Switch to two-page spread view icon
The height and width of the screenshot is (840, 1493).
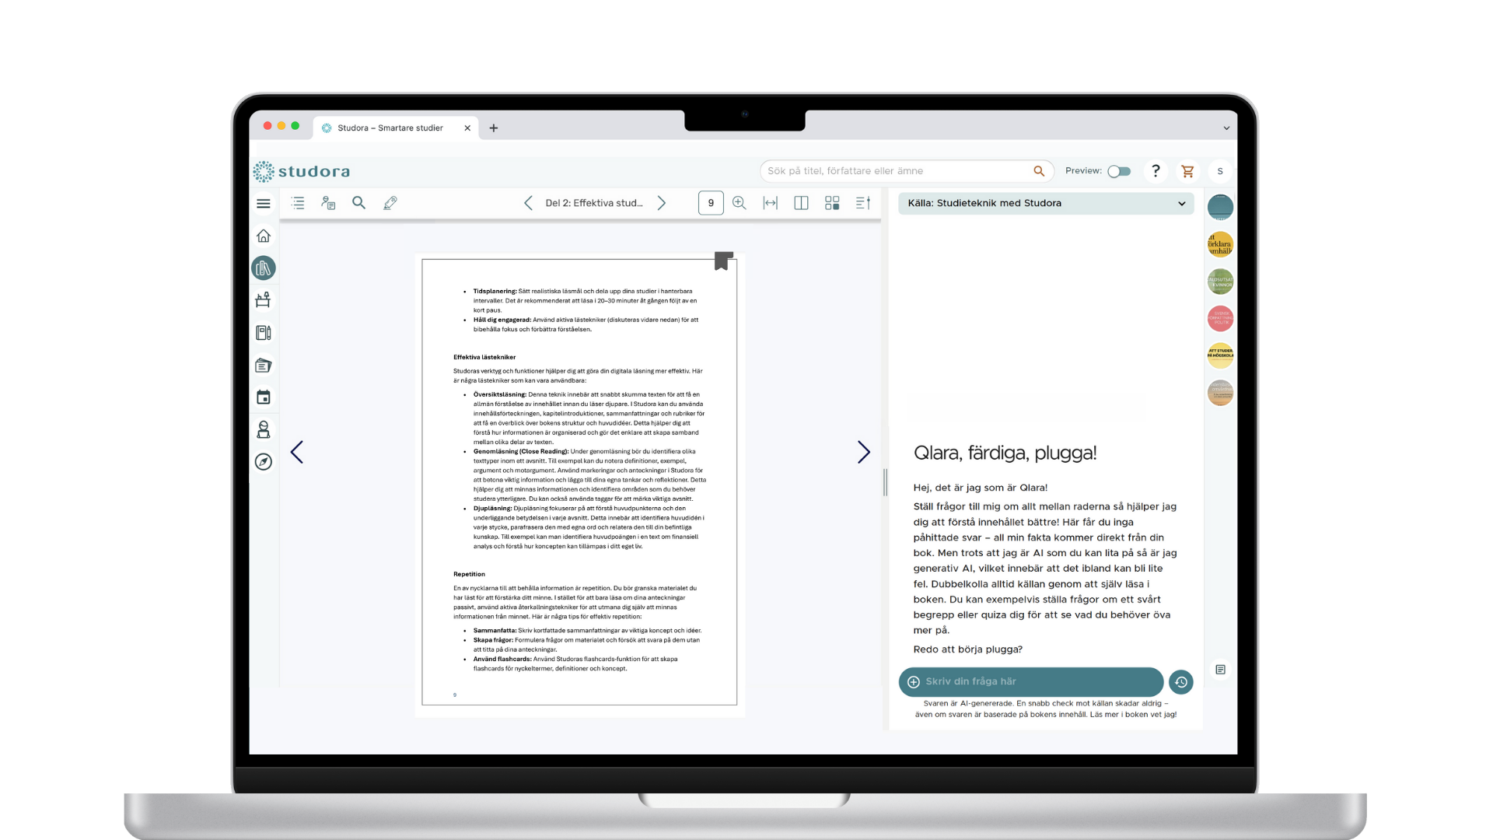pyautogui.click(x=801, y=203)
